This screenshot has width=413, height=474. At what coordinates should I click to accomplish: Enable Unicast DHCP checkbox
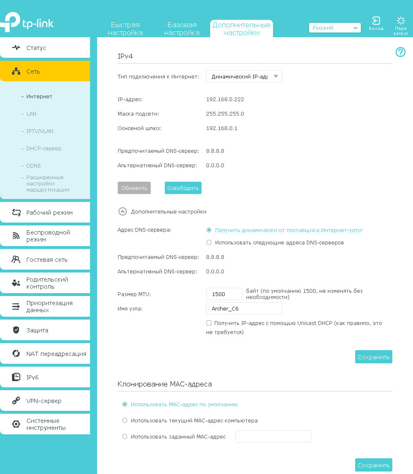(x=209, y=323)
